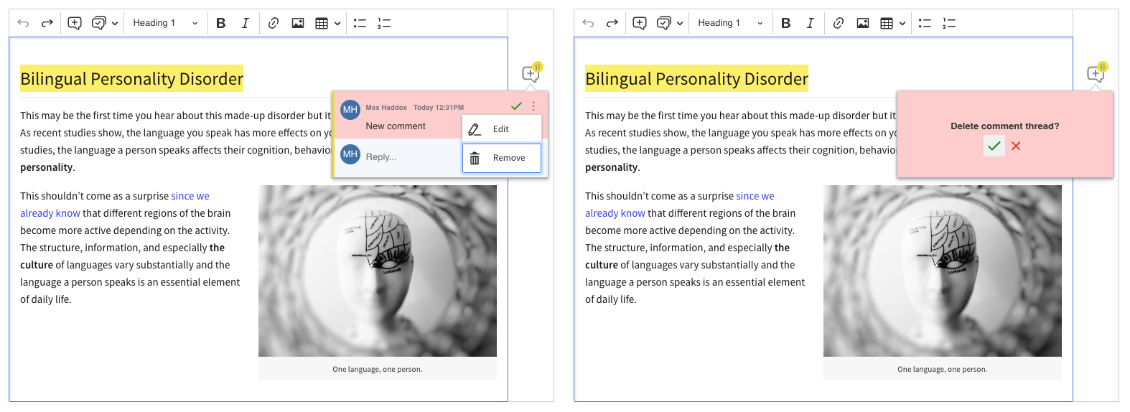
Task: Click the redo arrow in the right editor
Action: click(612, 23)
